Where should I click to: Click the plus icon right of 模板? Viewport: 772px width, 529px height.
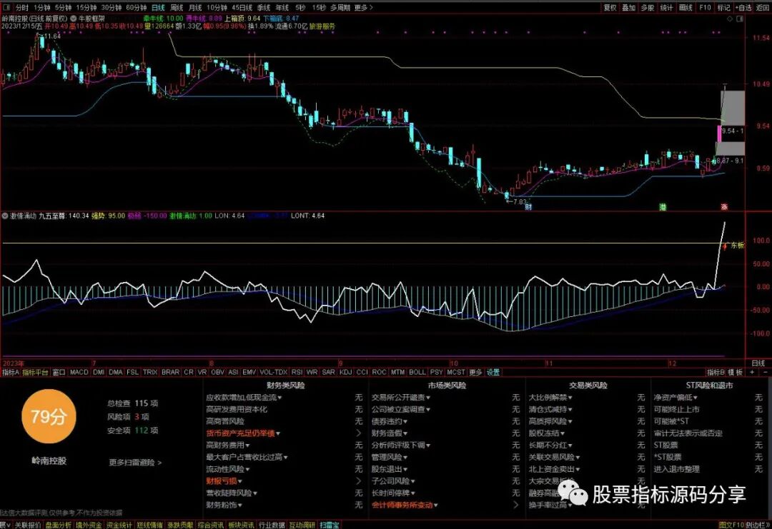[752, 373]
